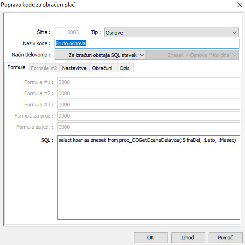
Task: Open the Znesek = Osnova * Količina dropdown
Action: pyautogui.click(x=192, y=55)
